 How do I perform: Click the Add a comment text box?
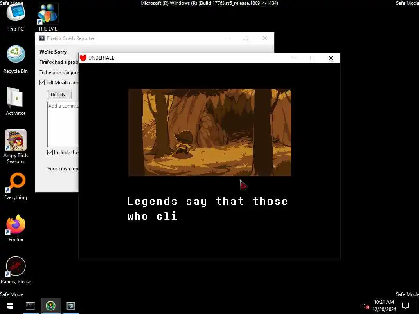click(x=63, y=124)
